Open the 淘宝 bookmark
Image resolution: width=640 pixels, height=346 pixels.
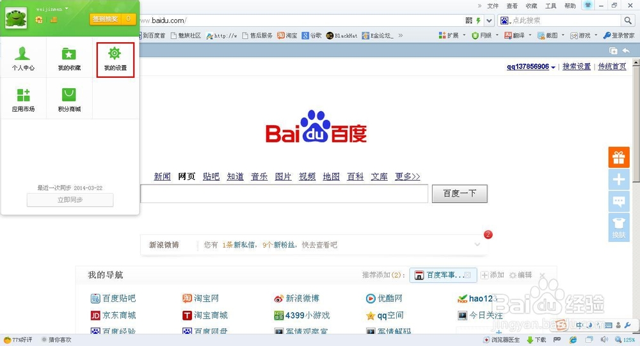287,36
